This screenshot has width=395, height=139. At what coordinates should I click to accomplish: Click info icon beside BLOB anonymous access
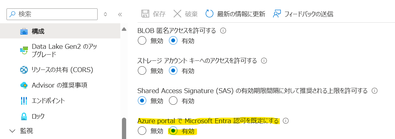223,31
